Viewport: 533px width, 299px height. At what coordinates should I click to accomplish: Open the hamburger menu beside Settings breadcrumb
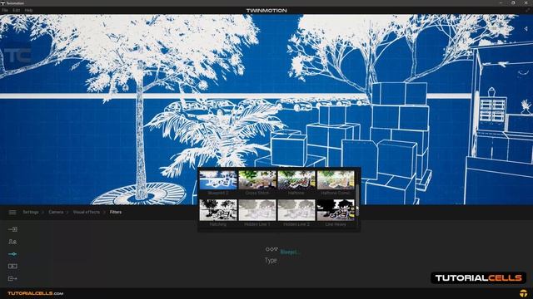(x=12, y=213)
